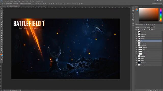Select the Hand tool
The width and height of the screenshot is (163, 91).
2,49
